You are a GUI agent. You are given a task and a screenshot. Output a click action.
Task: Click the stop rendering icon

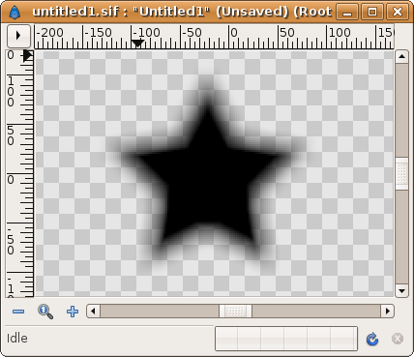pyautogui.click(x=398, y=339)
